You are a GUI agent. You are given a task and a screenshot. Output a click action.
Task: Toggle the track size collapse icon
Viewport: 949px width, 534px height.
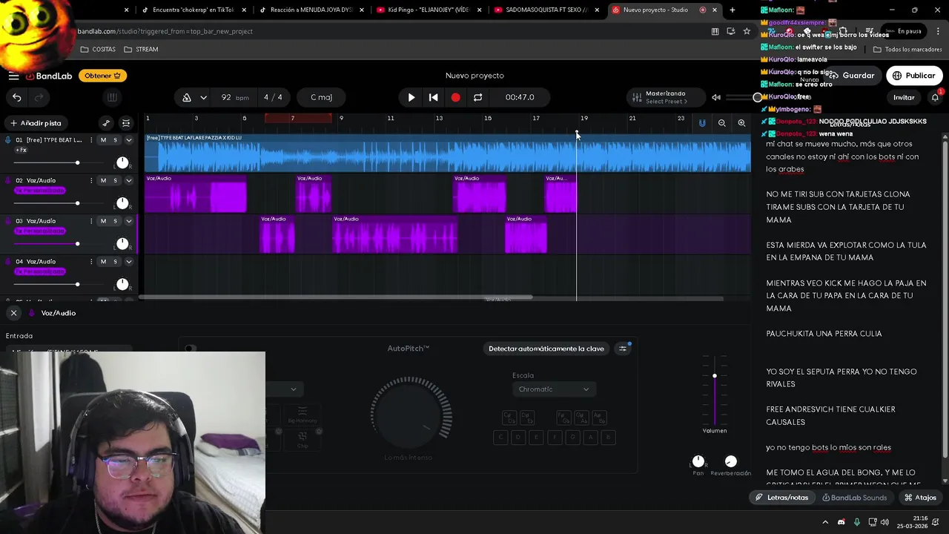click(126, 123)
